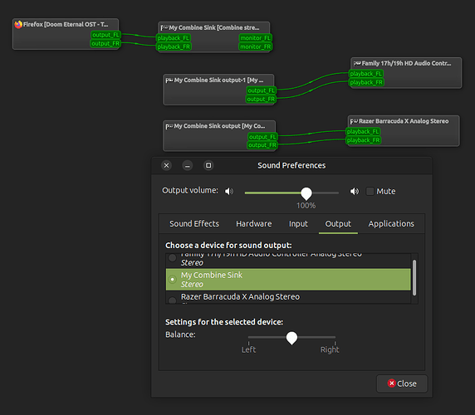Screen dimensions: 475x415
Task: Click the Output volume slider handle
Action: (306, 193)
